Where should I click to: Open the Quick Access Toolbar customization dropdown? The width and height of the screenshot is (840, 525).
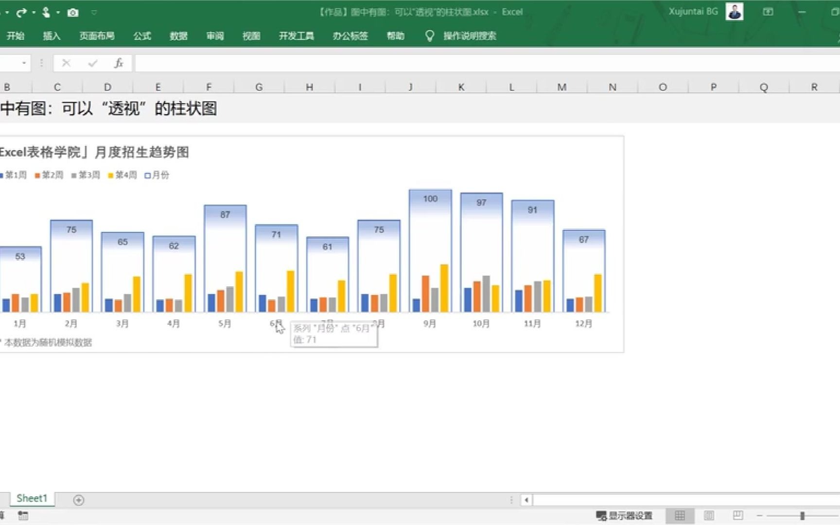[x=95, y=13]
